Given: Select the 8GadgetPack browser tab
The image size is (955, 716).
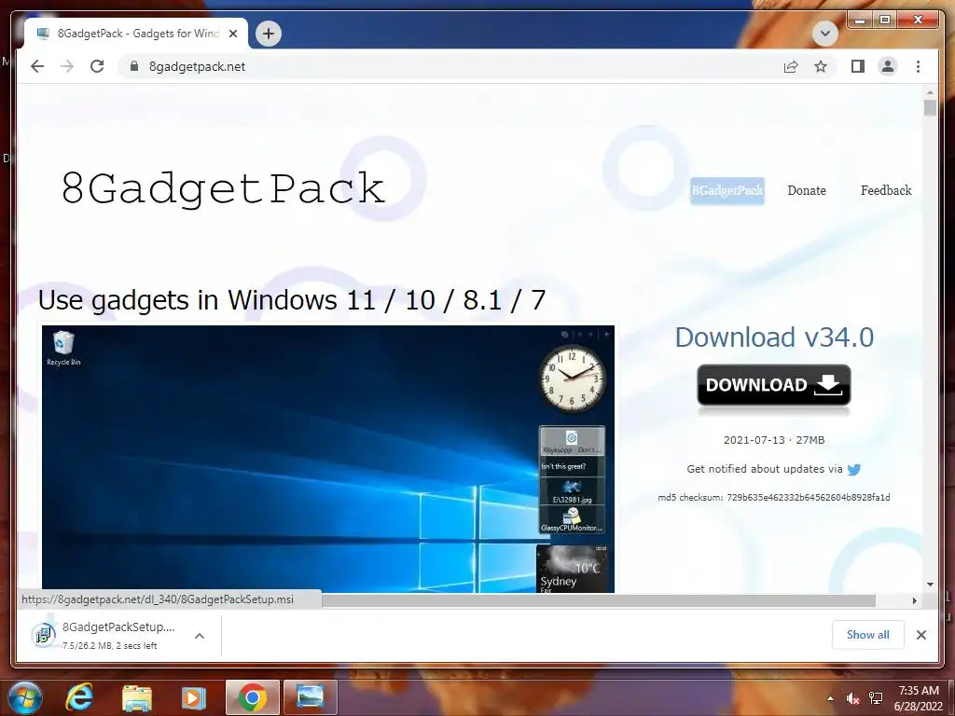Looking at the screenshot, I should 136,34.
